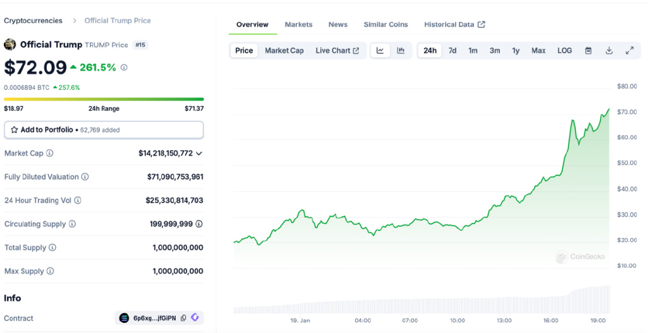Screen dimensions: 648x333
Task: Click info icon beside the 199,999,999 value
Action: pos(199,223)
